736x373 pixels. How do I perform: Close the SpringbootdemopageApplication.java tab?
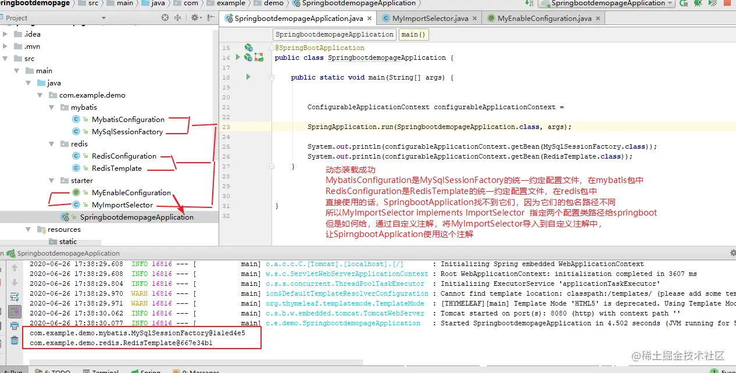(369, 19)
